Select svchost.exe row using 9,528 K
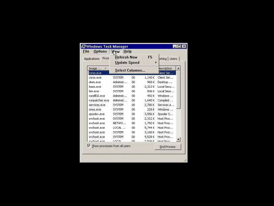This screenshot has height=206, width=274. click(x=132, y=137)
